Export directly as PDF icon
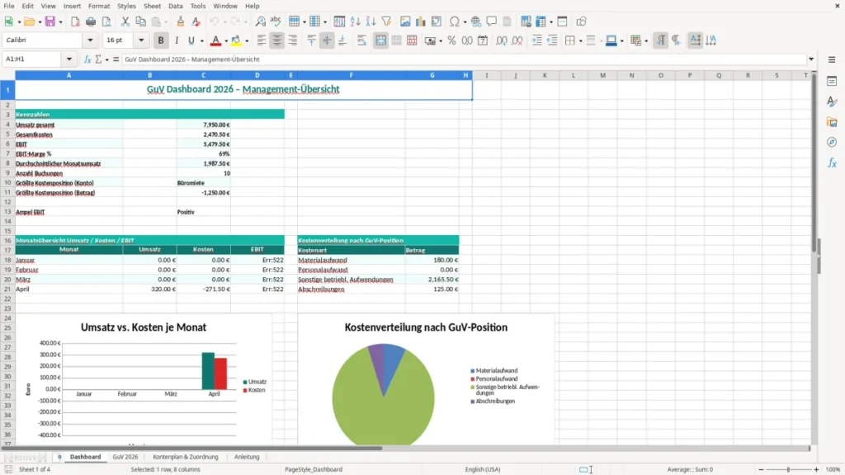The width and height of the screenshot is (845, 475). coord(75,21)
